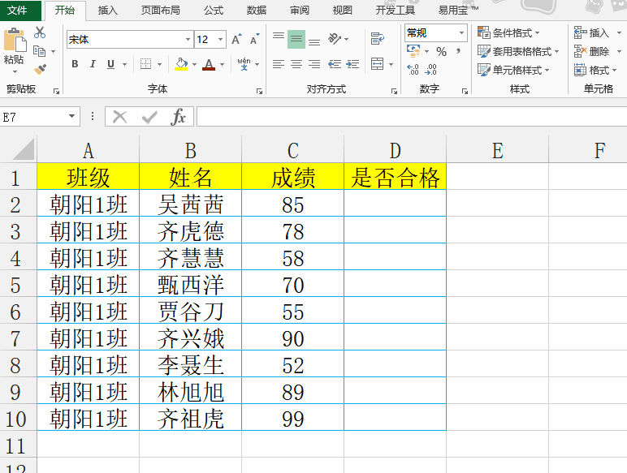Decrease decimal places
627x473 pixels.
pos(431,70)
